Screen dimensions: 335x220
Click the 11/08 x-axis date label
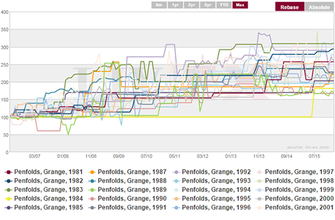tap(91, 156)
